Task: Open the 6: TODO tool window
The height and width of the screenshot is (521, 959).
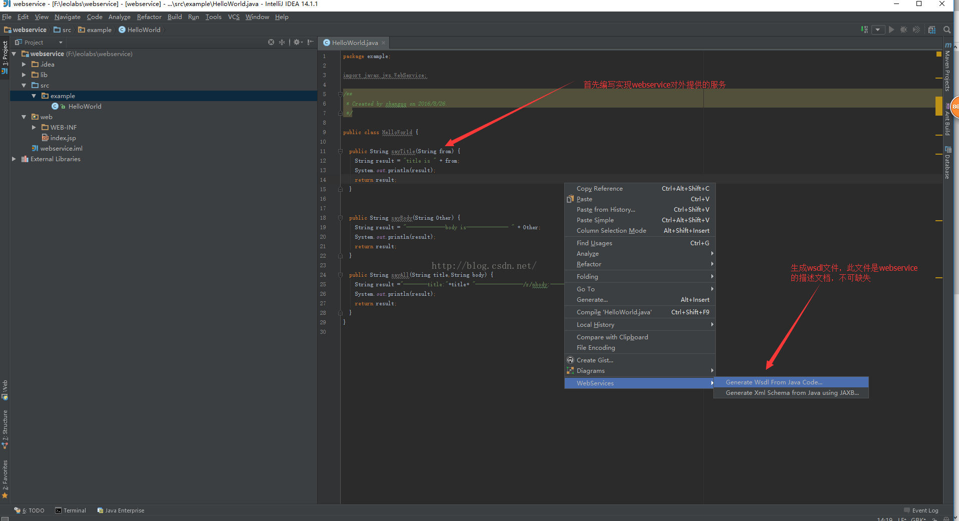Action: 30,510
